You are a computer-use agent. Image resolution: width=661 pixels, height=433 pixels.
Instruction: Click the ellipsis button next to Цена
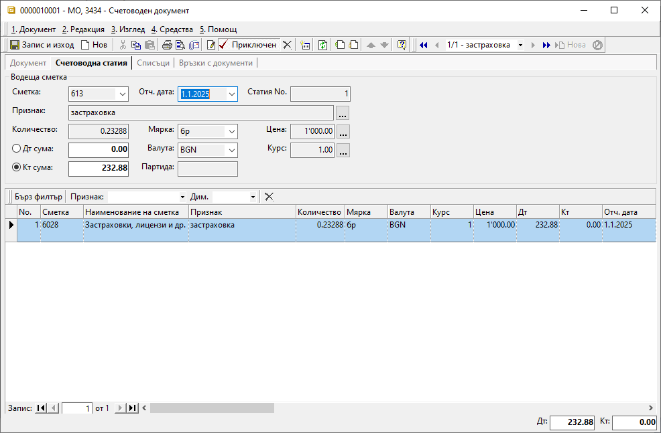[343, 132]
